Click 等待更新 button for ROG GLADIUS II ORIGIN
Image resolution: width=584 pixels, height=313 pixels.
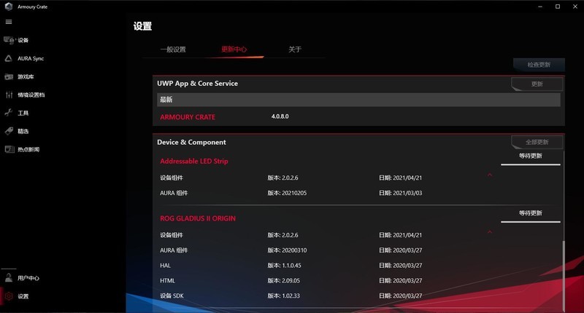coord(531,214)
